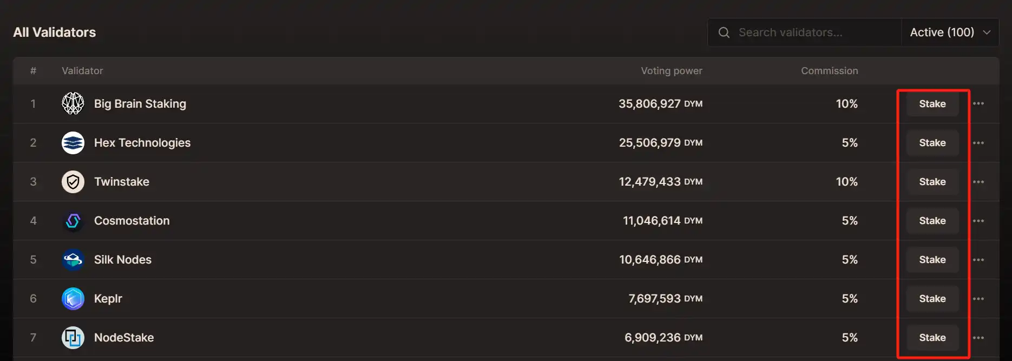Click the Silk Nodes validator logo
This screenshot has width=1012, height=361.
[73, 260]
